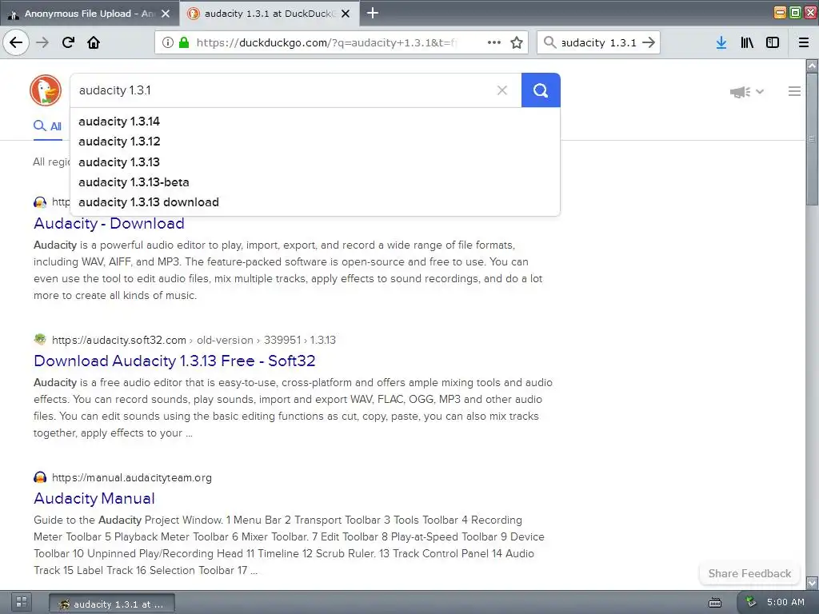Open the DuckDuckGo side menu
819x614 pixels.
click(x=794, y=91)
